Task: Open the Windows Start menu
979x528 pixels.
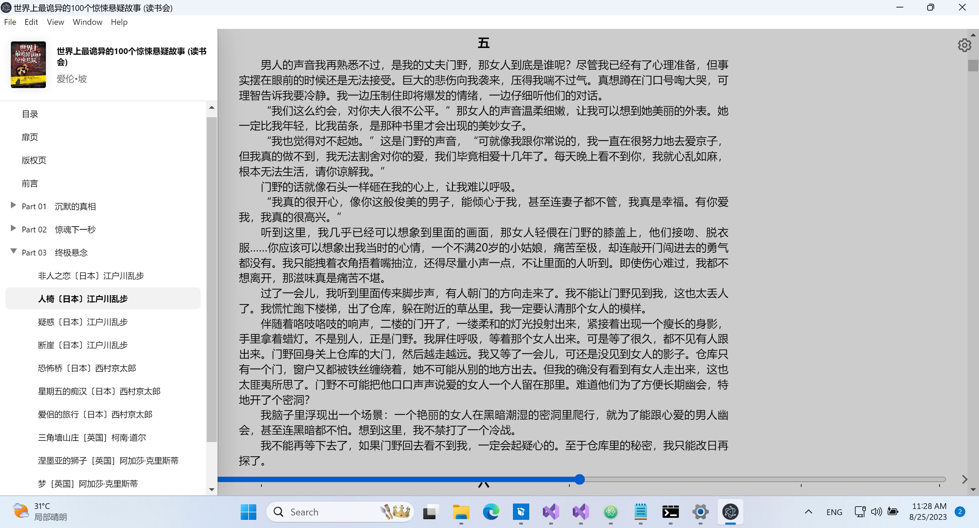Action: pyautogui.click(x=248, y=512)
